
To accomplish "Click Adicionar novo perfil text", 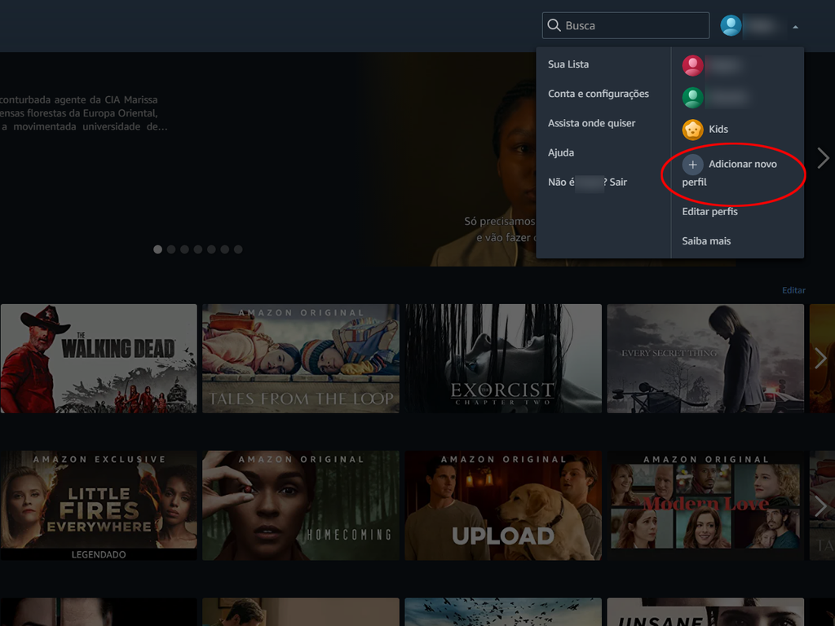I will tap(730, 173).
